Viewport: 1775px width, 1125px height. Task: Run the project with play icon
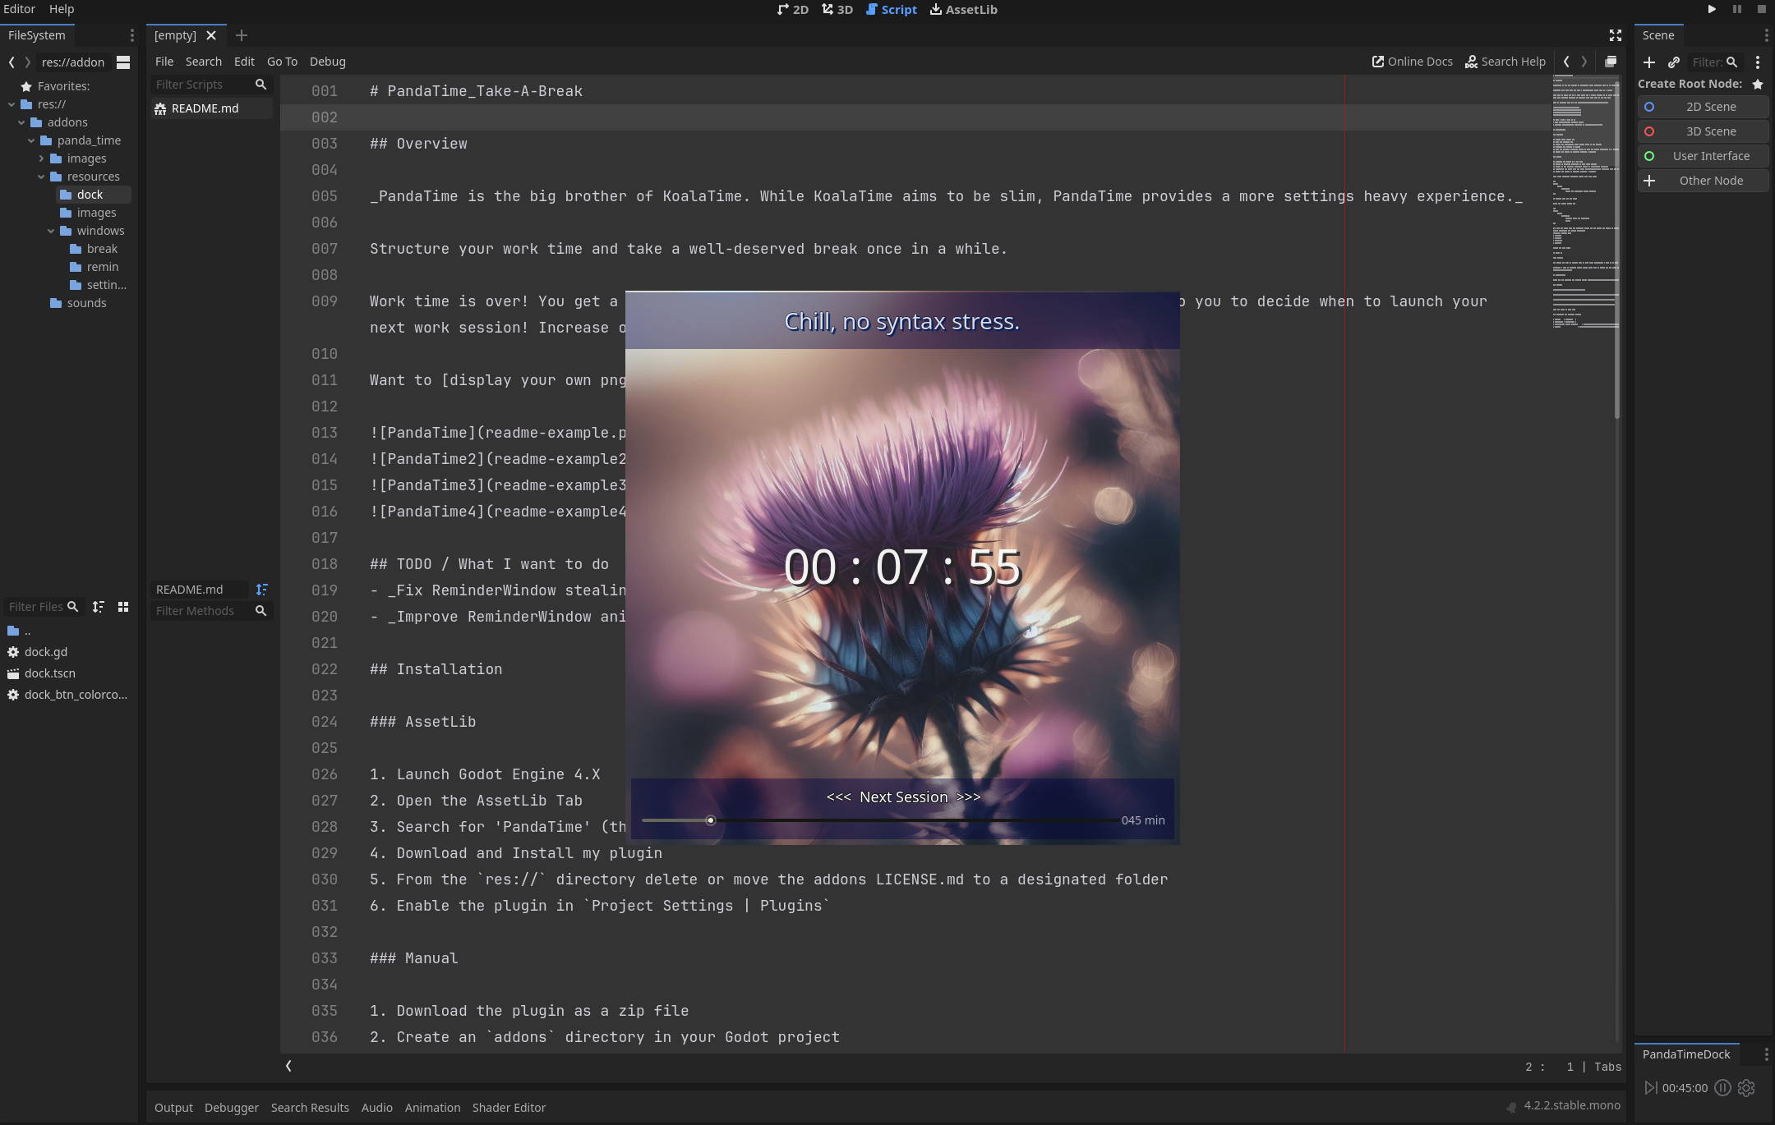(x=1712, y=10)
